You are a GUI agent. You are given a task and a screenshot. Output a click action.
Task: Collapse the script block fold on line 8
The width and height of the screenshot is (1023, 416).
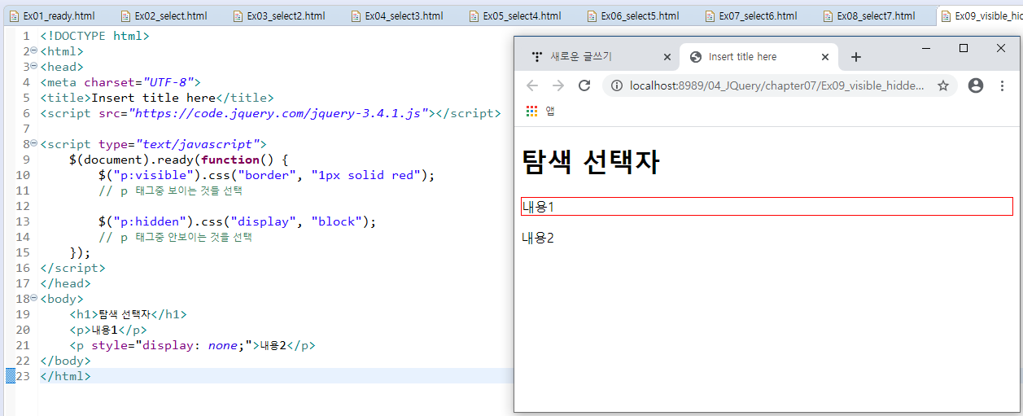pyautogui.click(x=33, y=143)
